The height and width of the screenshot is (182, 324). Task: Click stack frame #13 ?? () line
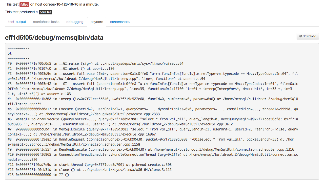click(x=38, y=175)
